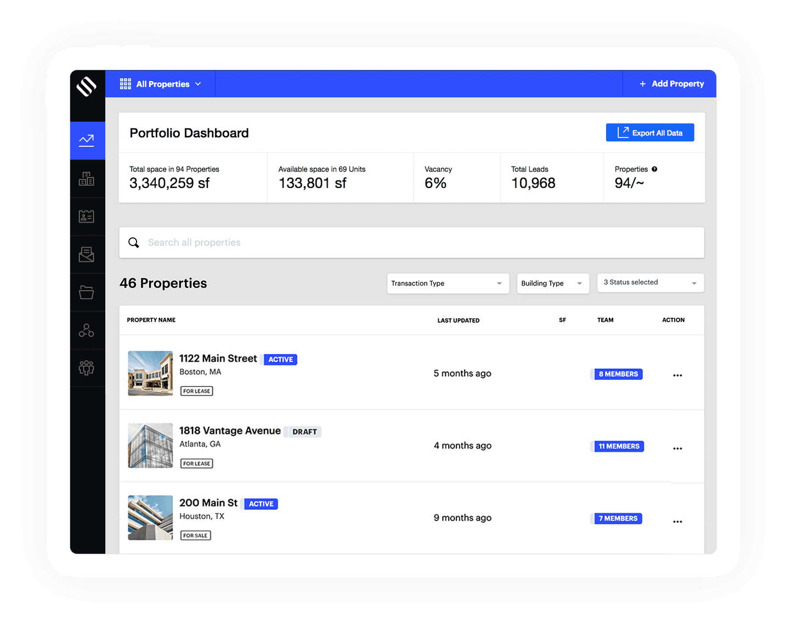Open the contact card sidebar icon
The width and height of the screenshot is (786, 623).
[x=87, y=216]
